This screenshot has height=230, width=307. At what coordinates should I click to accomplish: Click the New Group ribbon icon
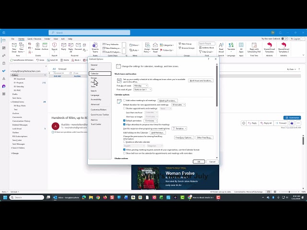click(x=185, y=44)
